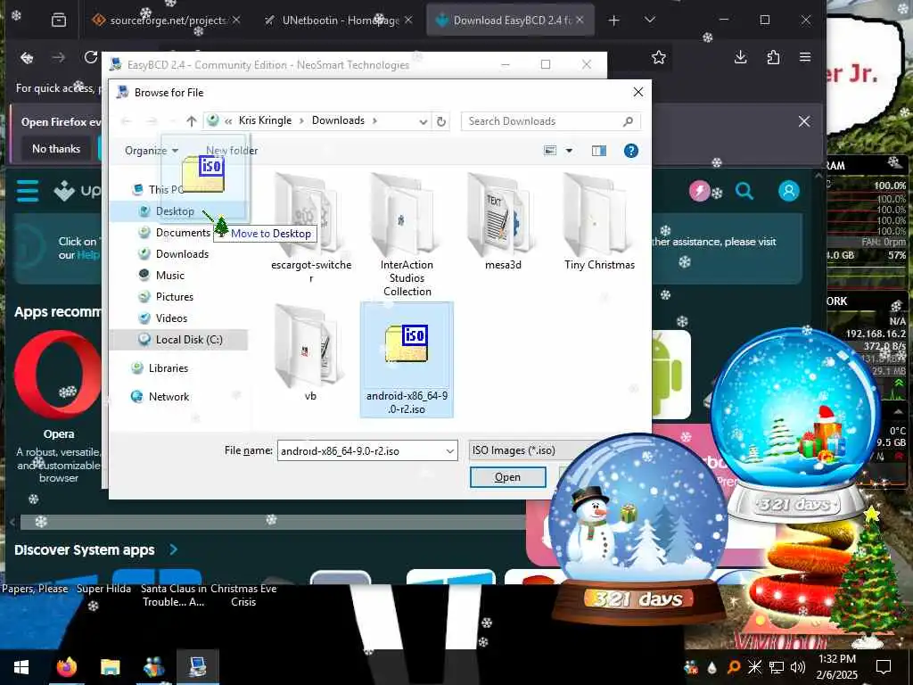List all Firefox tabs dropdown
Screen dimensions: 913x685
pyautogui.click(x=650, y=21)
